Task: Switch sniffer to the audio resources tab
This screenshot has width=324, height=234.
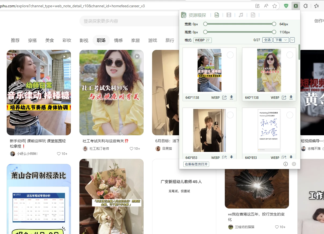Action: click(241, 15)
